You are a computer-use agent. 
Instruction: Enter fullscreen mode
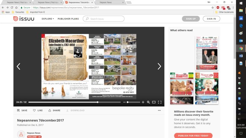click(x=160, y=102)
